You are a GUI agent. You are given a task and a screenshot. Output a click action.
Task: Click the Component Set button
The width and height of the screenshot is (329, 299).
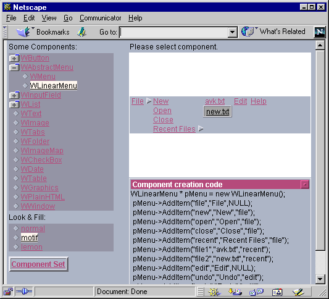(x=38, y=264)
